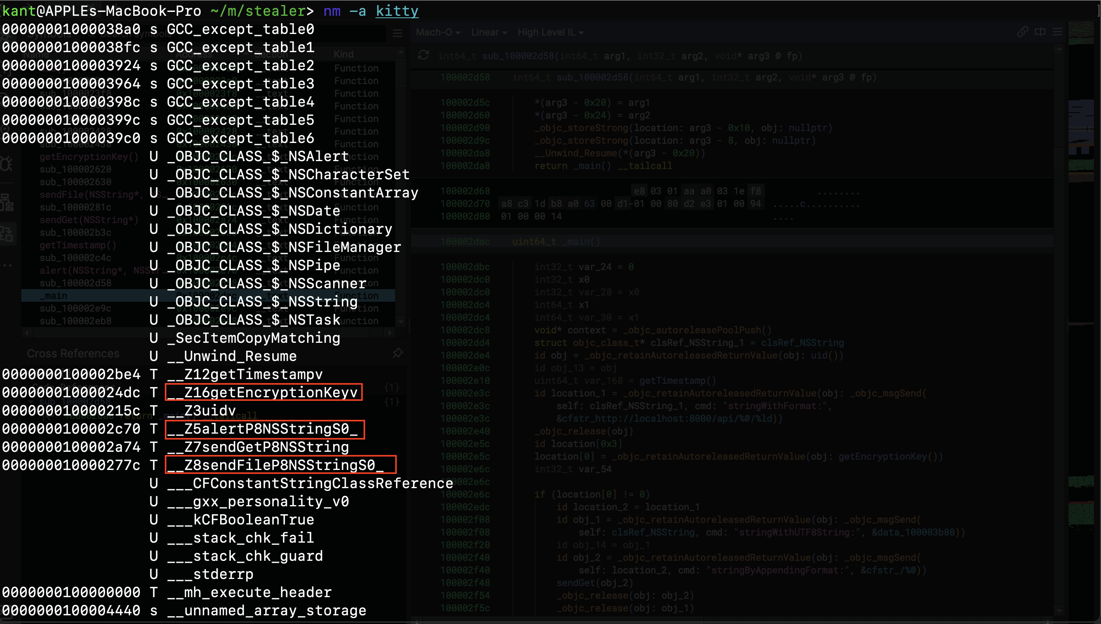Click code view scroll-up arrow

(1060, 49)
